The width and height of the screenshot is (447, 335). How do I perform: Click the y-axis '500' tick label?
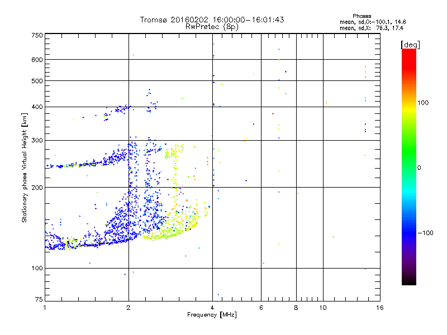coord(37,81)
